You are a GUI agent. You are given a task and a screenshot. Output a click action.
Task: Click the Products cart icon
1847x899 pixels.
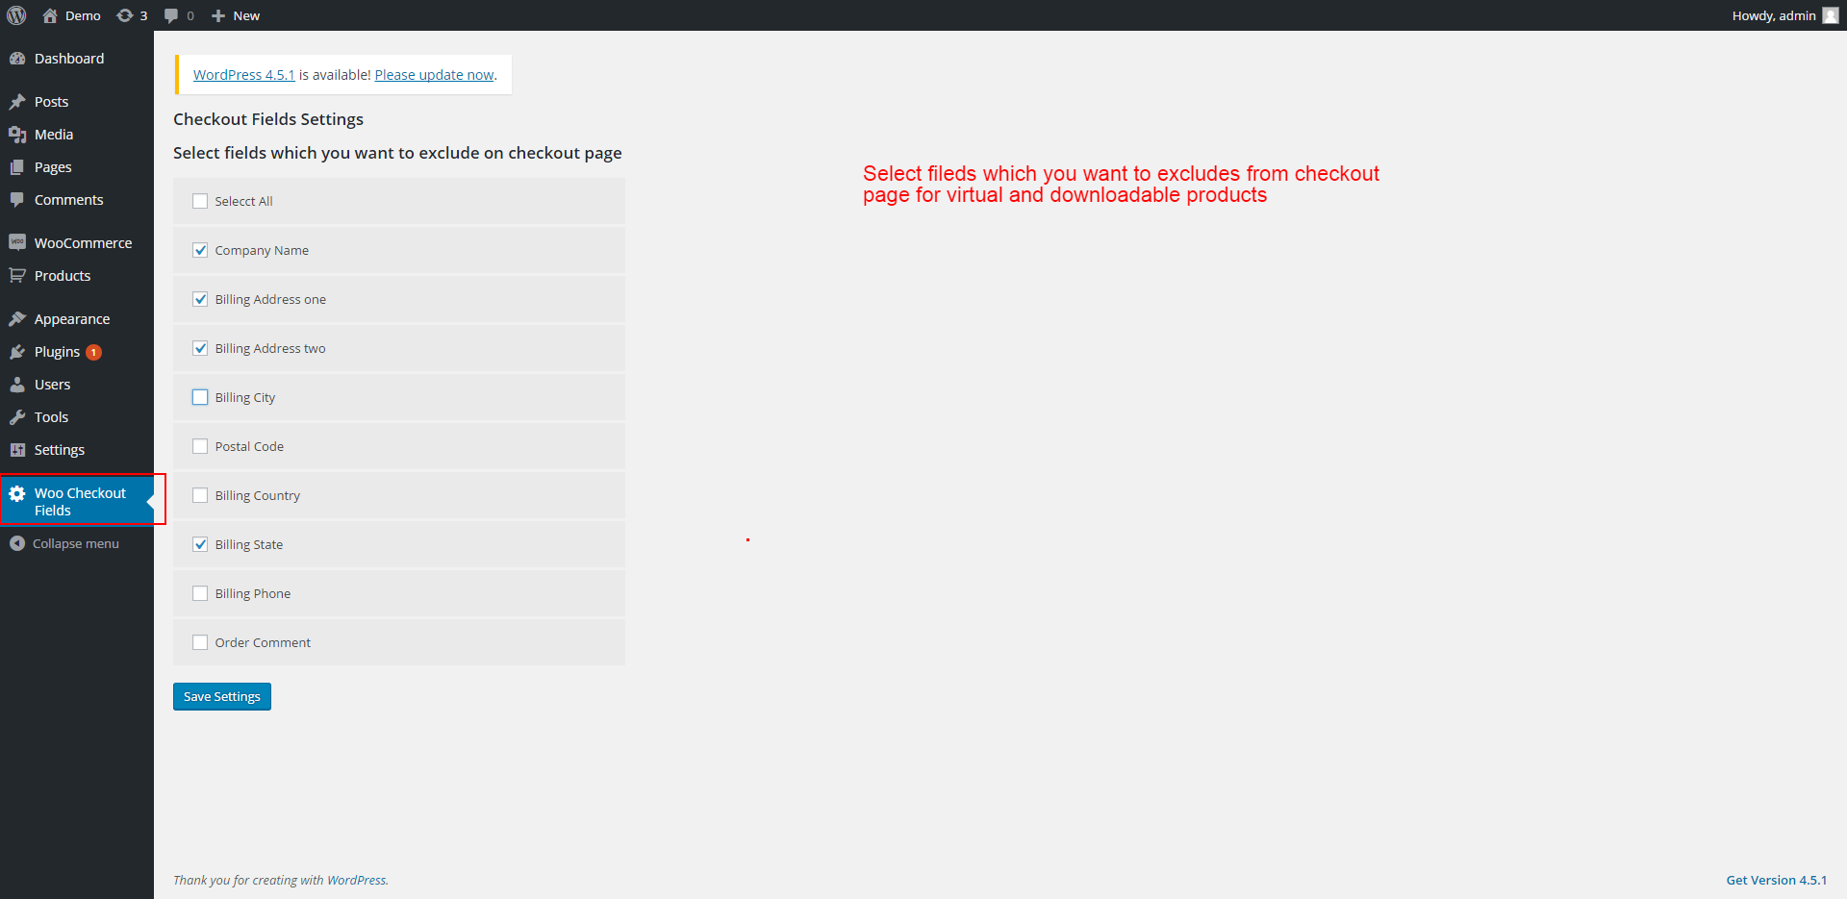[x=17, y=276]
